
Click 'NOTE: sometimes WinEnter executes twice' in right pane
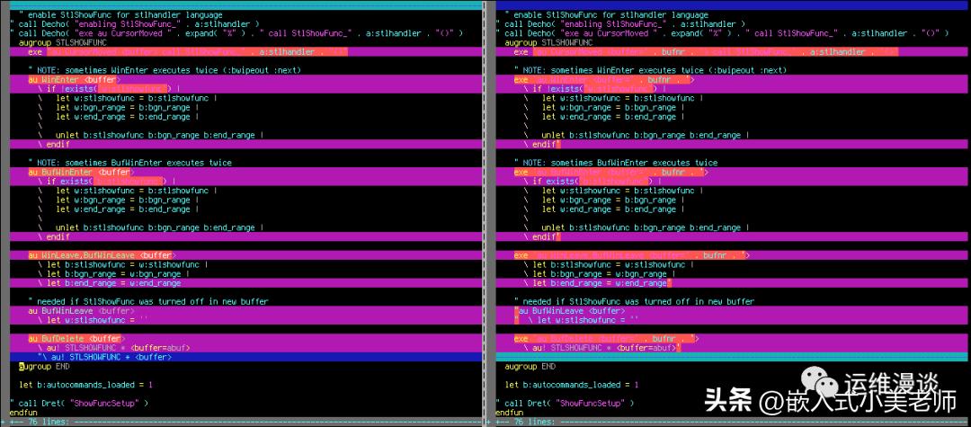(650, 70)
